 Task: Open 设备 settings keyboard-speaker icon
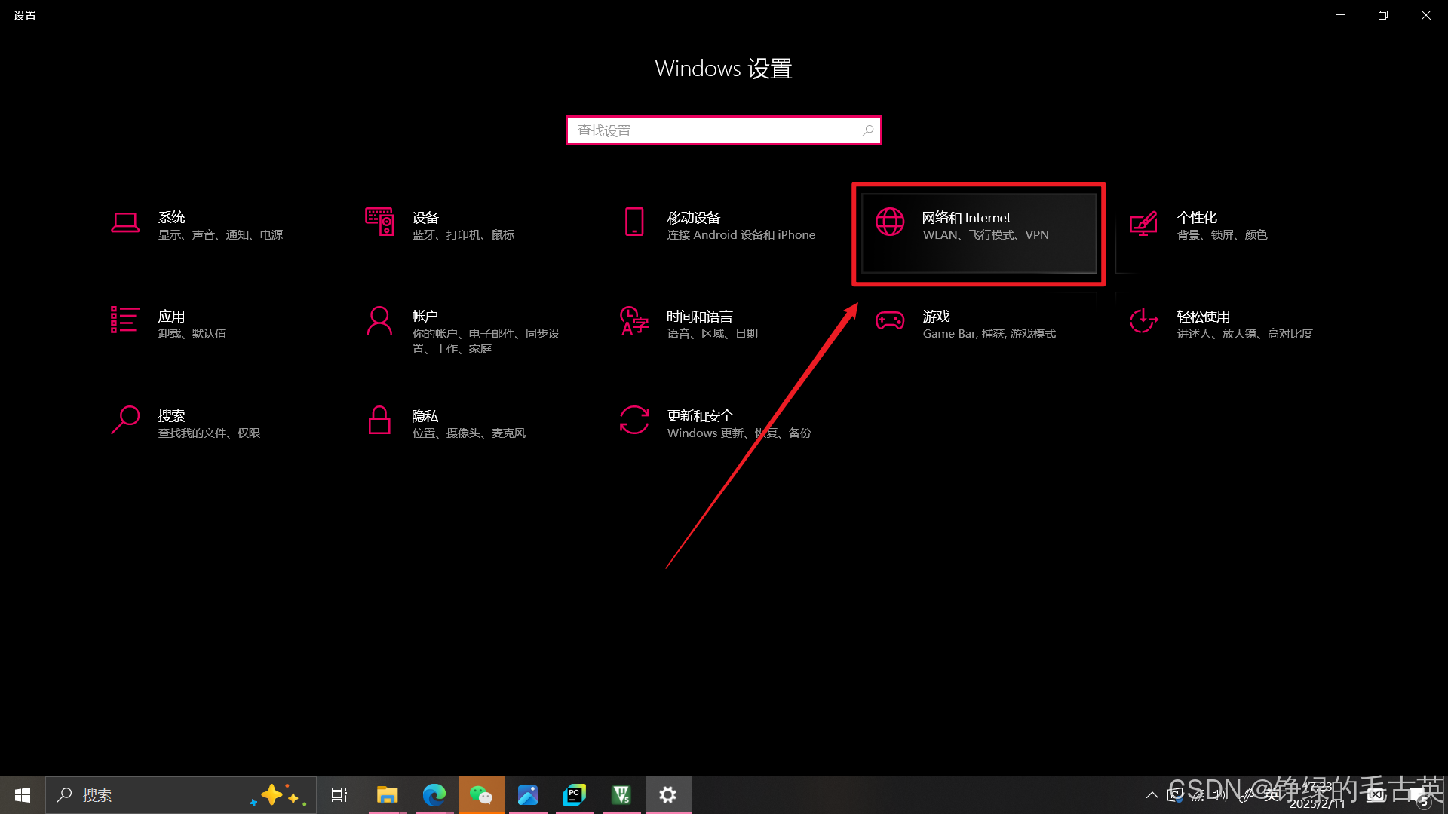click(379, 222)
